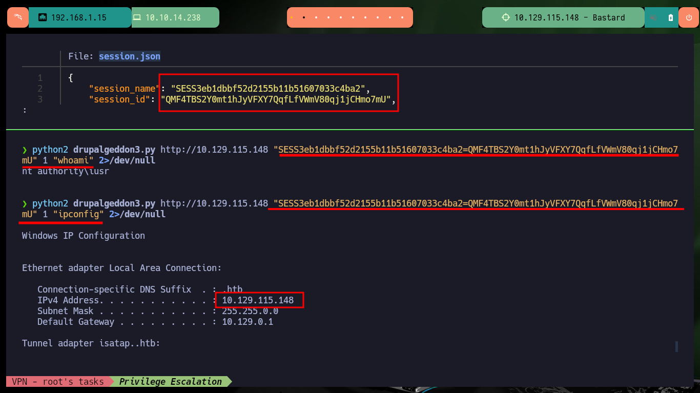Screen dimensions: 700x393
Task: Click the "Windows IP Configuration" heading
Action: point(84,236)
